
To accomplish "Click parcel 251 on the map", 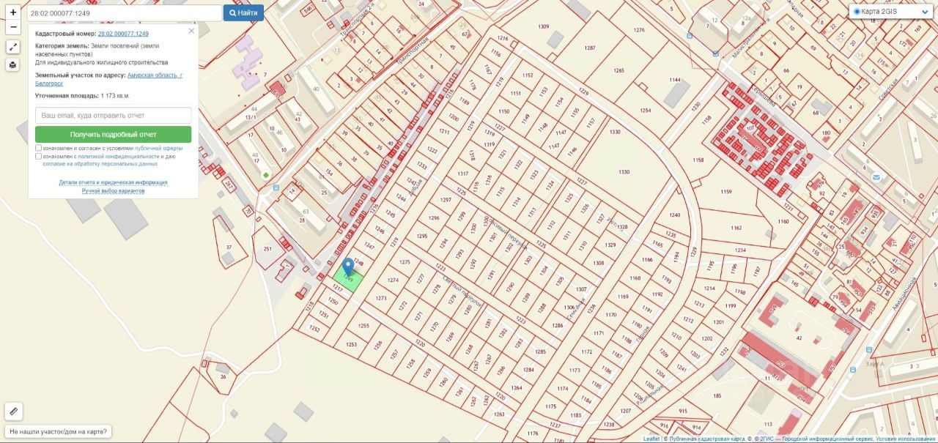I will tap(267, 250).
